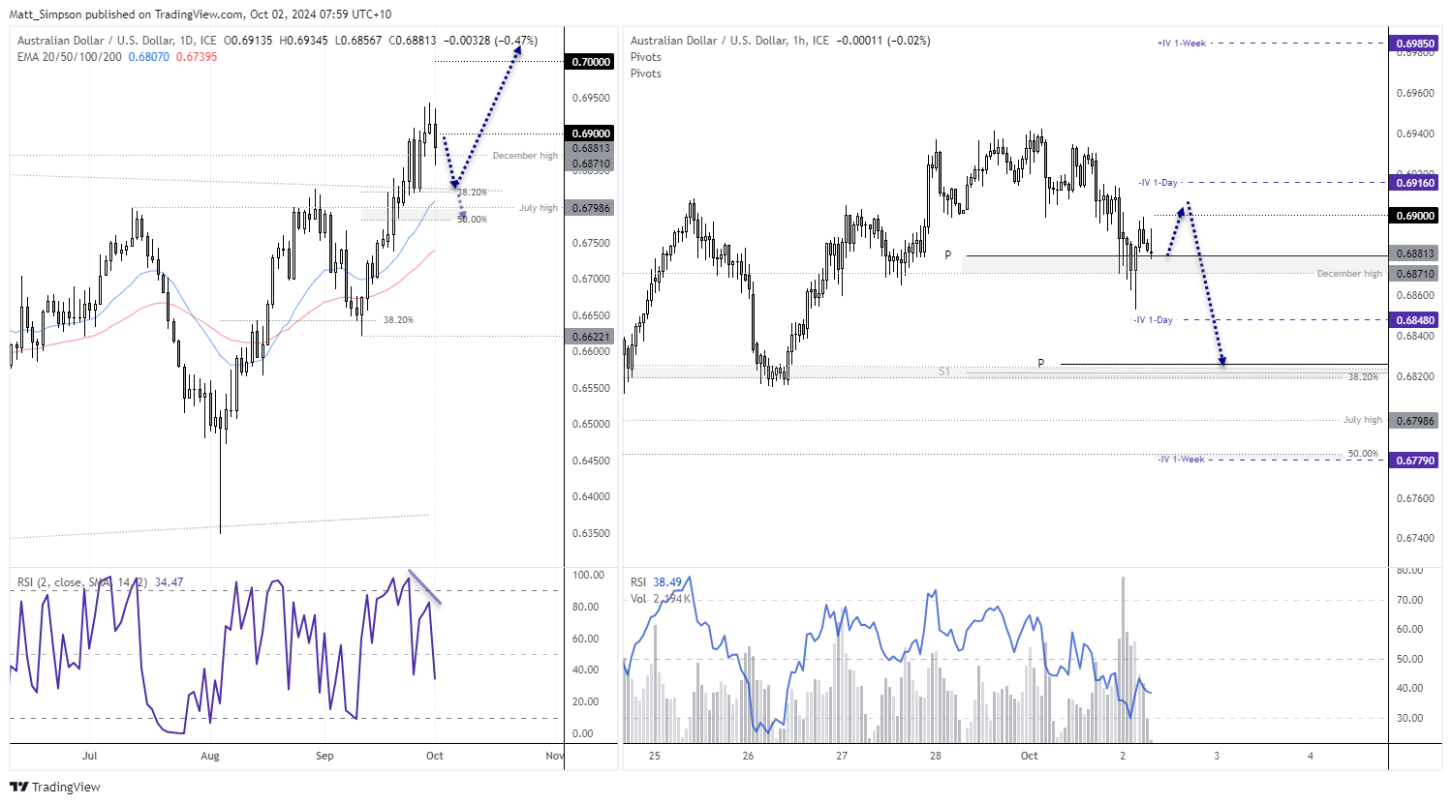Click the '-IV 1-Week' line label
Screen dimensions: 1452x804
coord(1182,460)
